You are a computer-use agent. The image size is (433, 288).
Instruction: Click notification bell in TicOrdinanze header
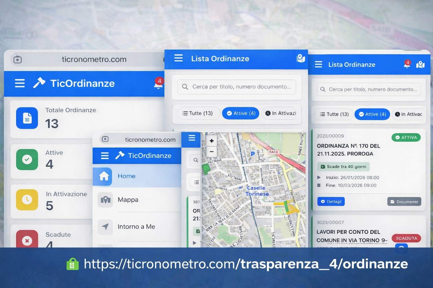tap(158, 84)
